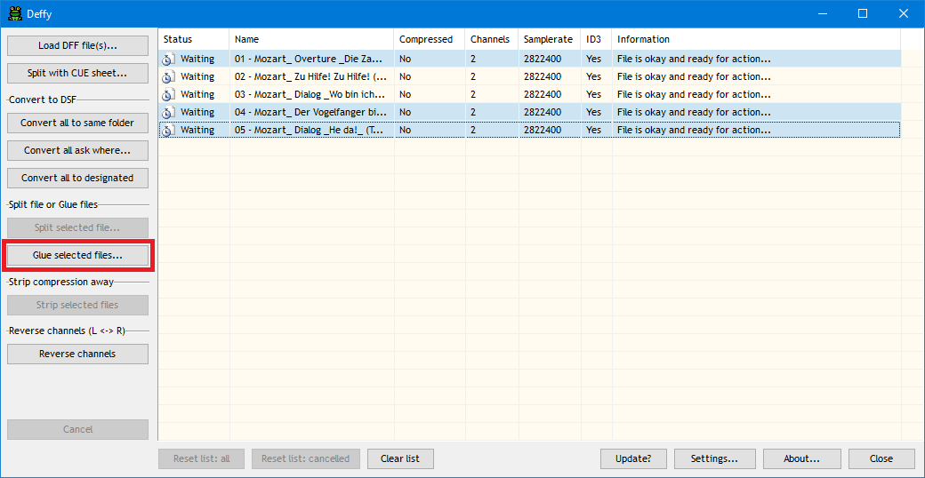Click the waiting status icon for track 01
This screenshot has width=925, height=478.
(168, 60)
